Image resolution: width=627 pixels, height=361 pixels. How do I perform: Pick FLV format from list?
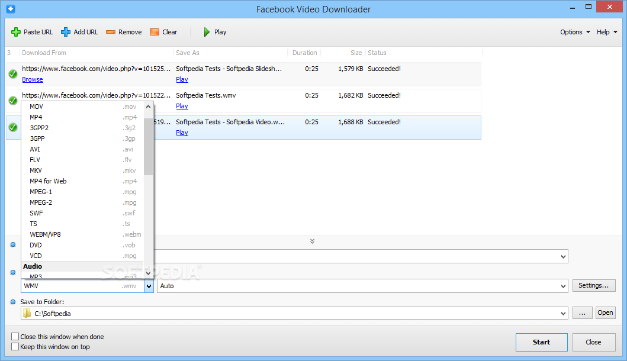pos(83,160)
